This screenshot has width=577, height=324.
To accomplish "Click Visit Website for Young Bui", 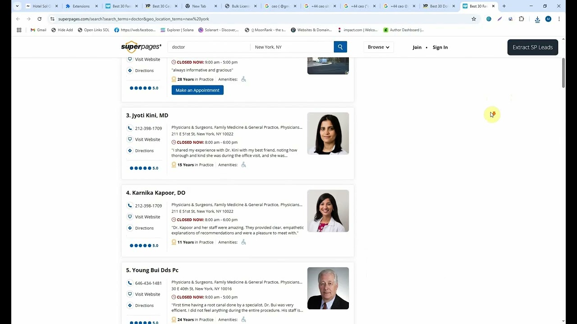I will click(x=147, y=294).
